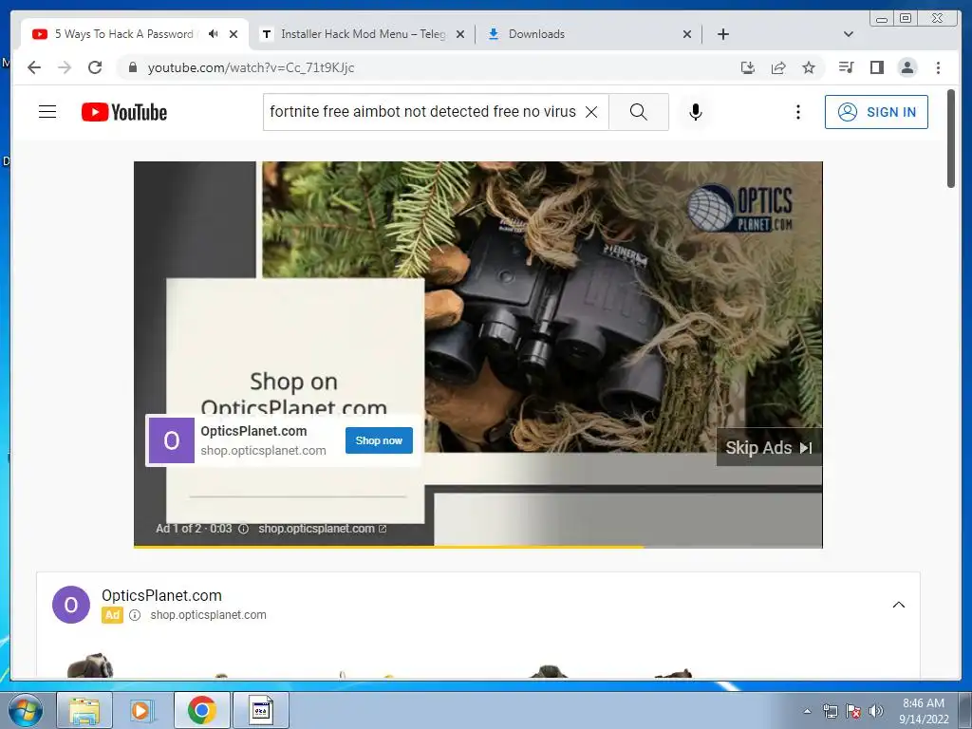Open Chrome side panel
This screenshot has width=972, height=729.
(876, 67)
